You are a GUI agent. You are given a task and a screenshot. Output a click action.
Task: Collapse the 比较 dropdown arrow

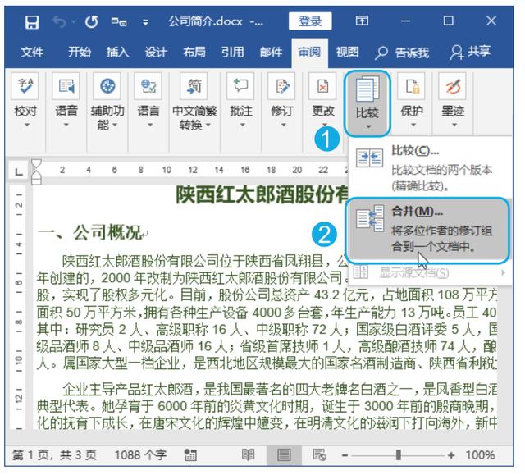point(368,126)
